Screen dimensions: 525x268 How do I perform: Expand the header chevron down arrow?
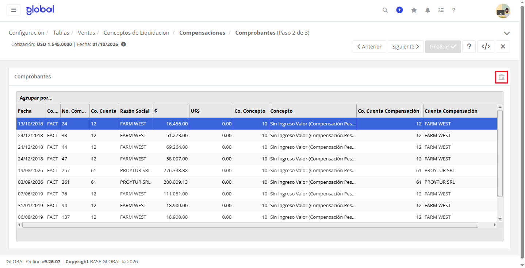(x=507, y=33)
